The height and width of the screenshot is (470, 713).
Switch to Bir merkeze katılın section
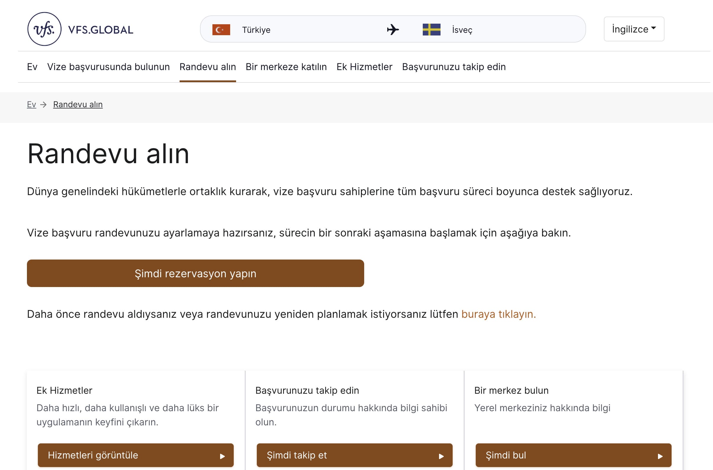pos(286,67)
